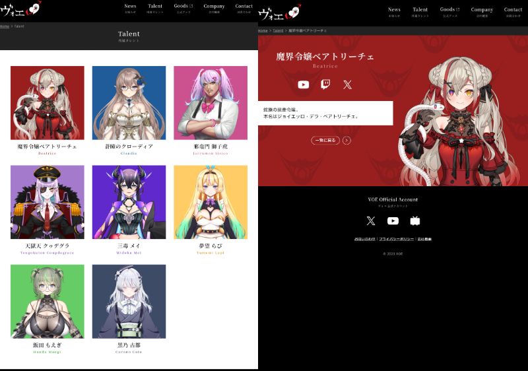The width and height of the screenshot is (528, 371).
Task: Open Contact in the left page navigation
Action: (244, 8)
